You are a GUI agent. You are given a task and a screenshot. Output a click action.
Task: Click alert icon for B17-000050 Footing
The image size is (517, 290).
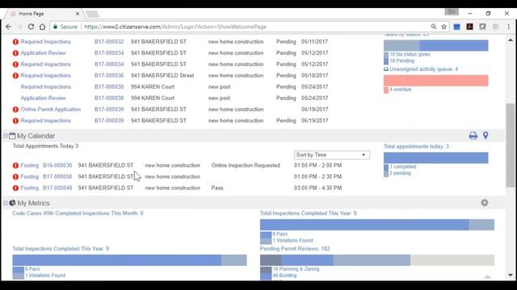click(x=15, y=177)
